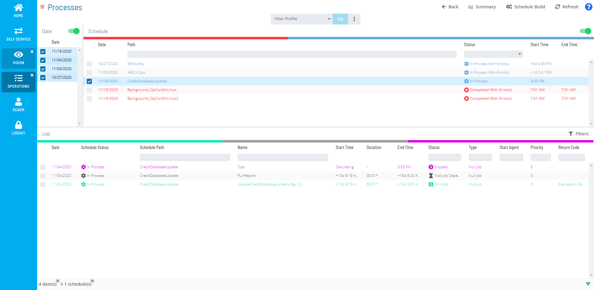Open the hamburger menu beside Processes
Image resolution: width=594 pixels, height=290 pixels.
tap(42, 7)
